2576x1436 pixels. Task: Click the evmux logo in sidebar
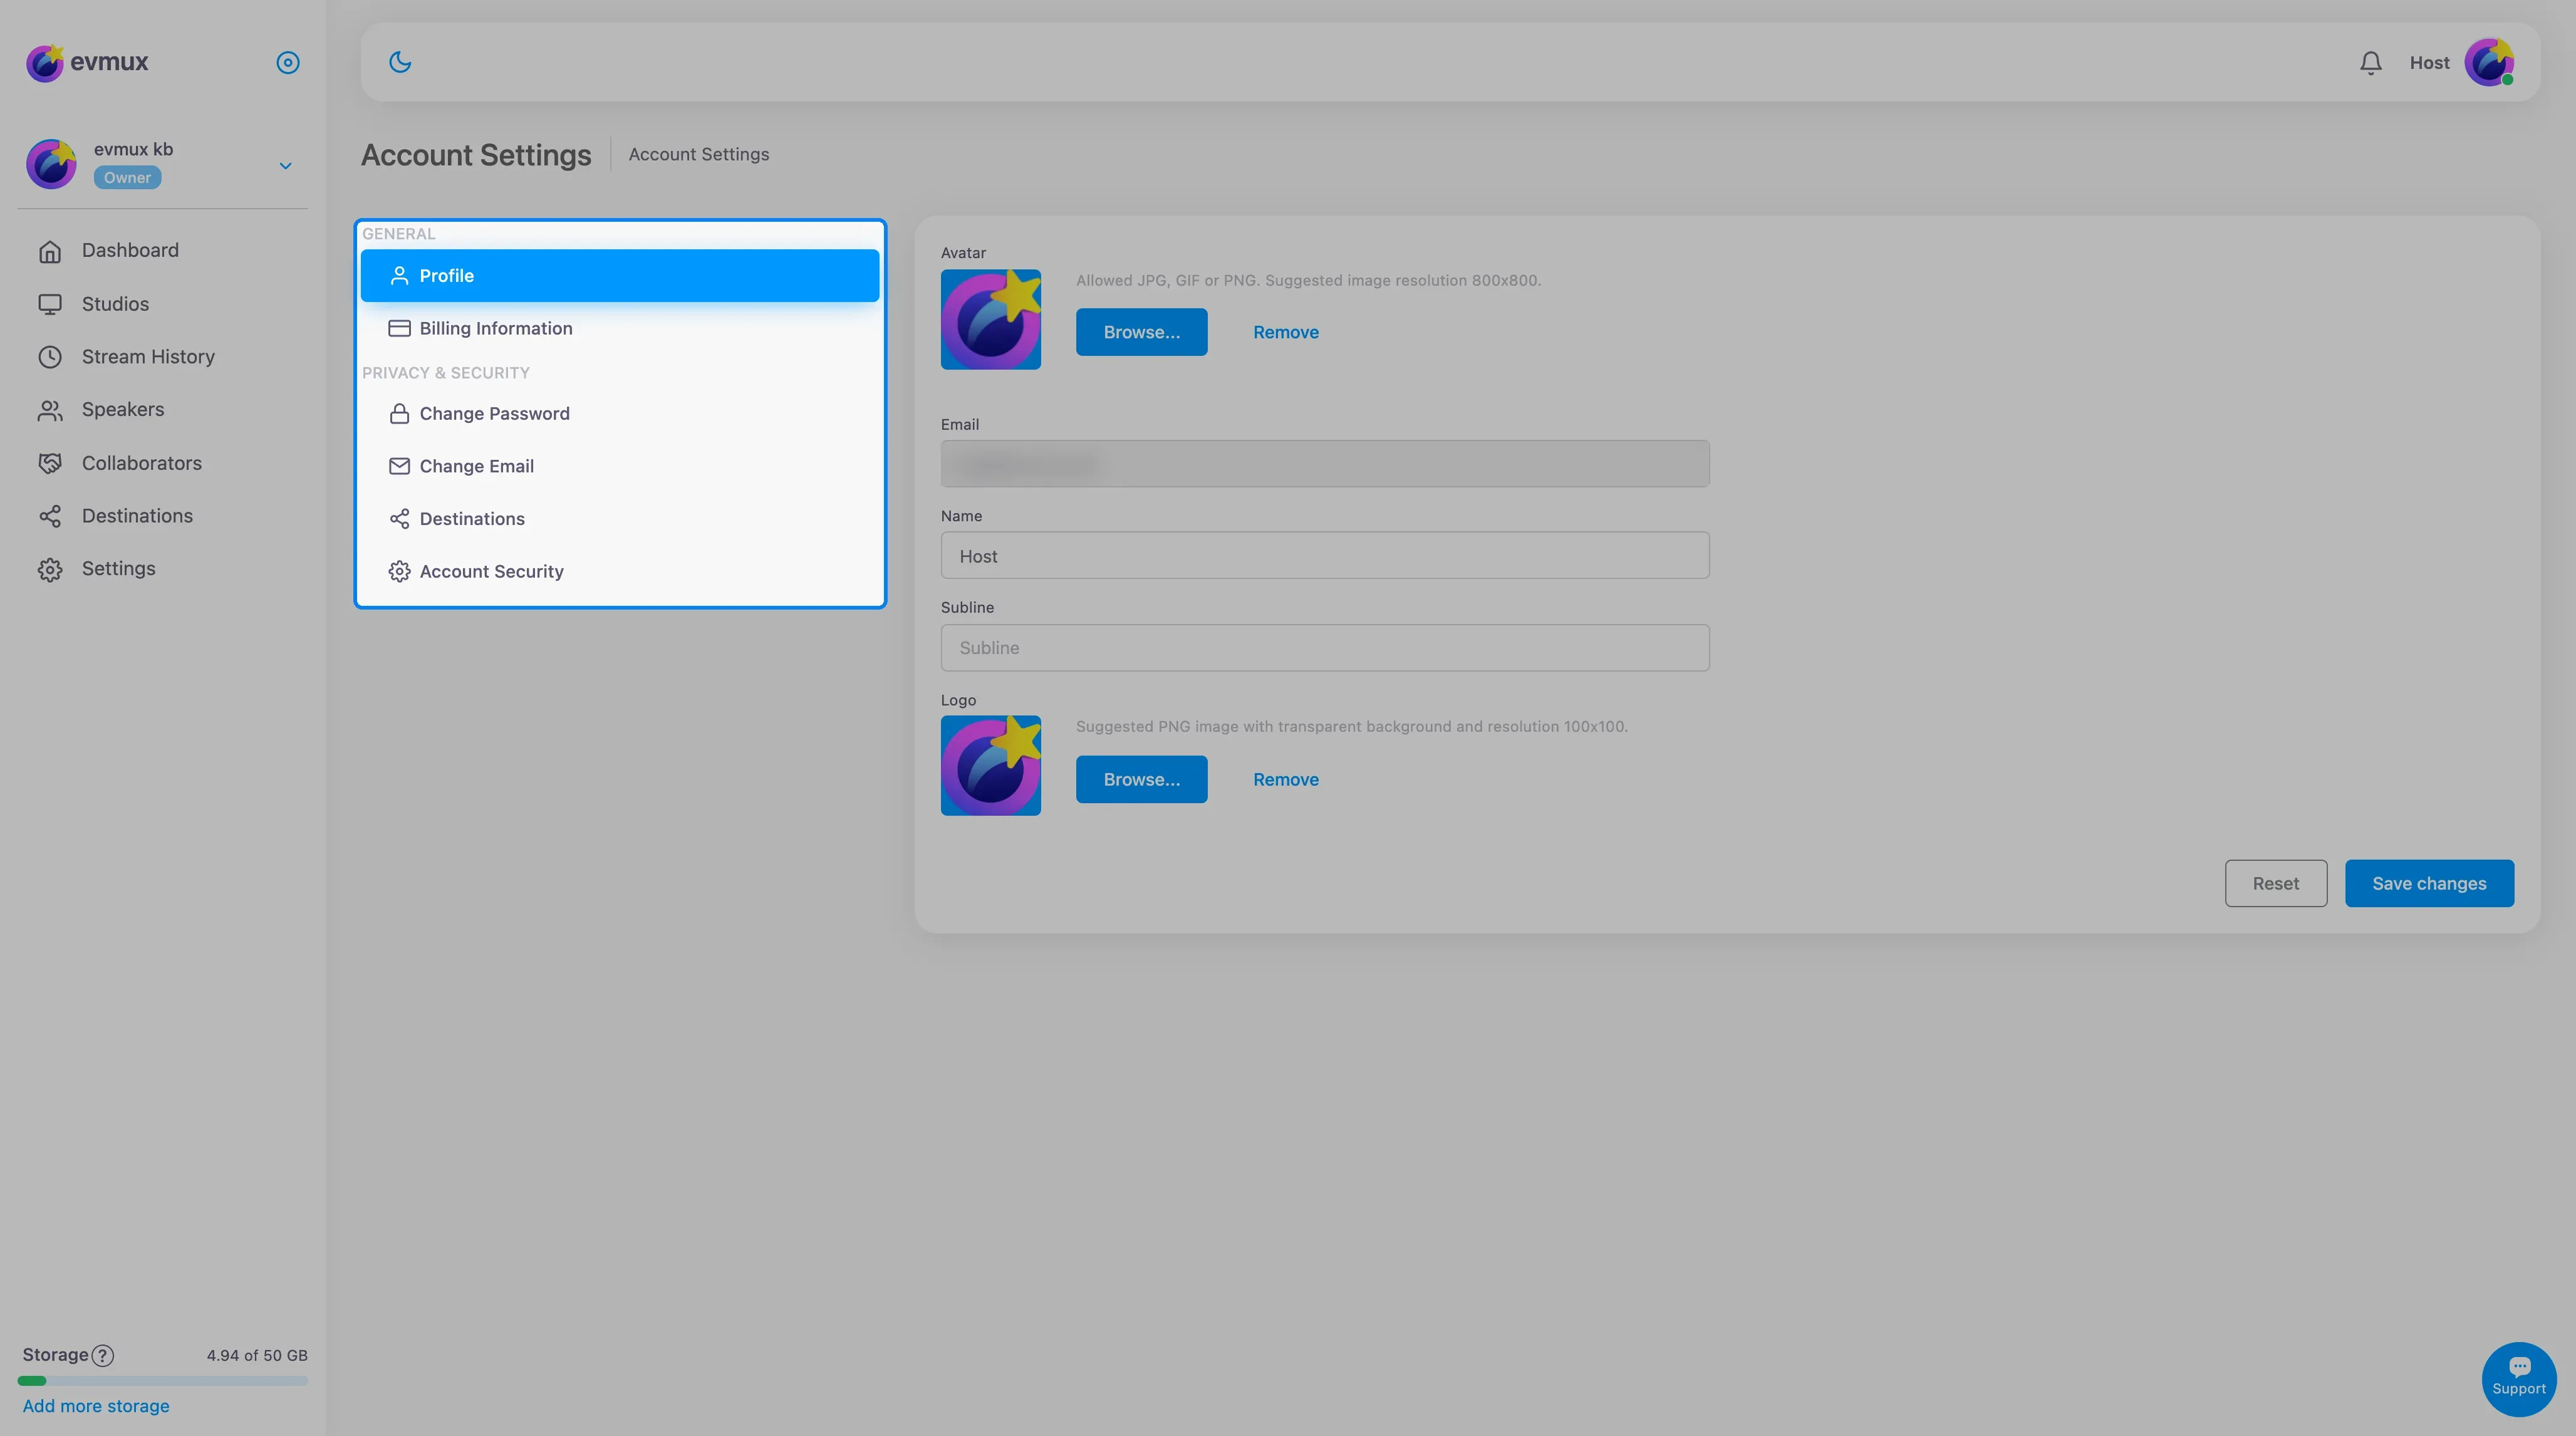(87, 62)
